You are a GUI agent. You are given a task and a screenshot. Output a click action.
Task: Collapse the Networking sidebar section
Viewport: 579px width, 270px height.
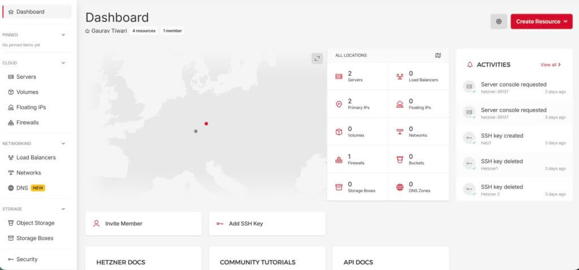coord(63,143)
